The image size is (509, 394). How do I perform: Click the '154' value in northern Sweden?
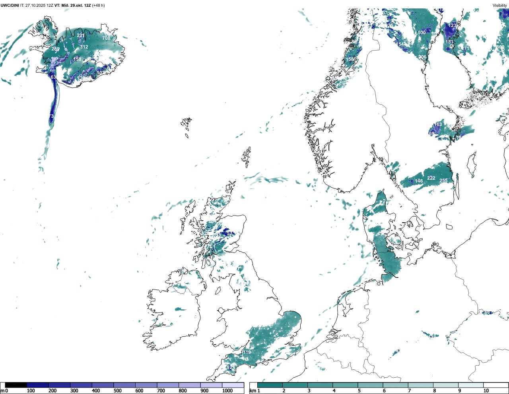400,44
